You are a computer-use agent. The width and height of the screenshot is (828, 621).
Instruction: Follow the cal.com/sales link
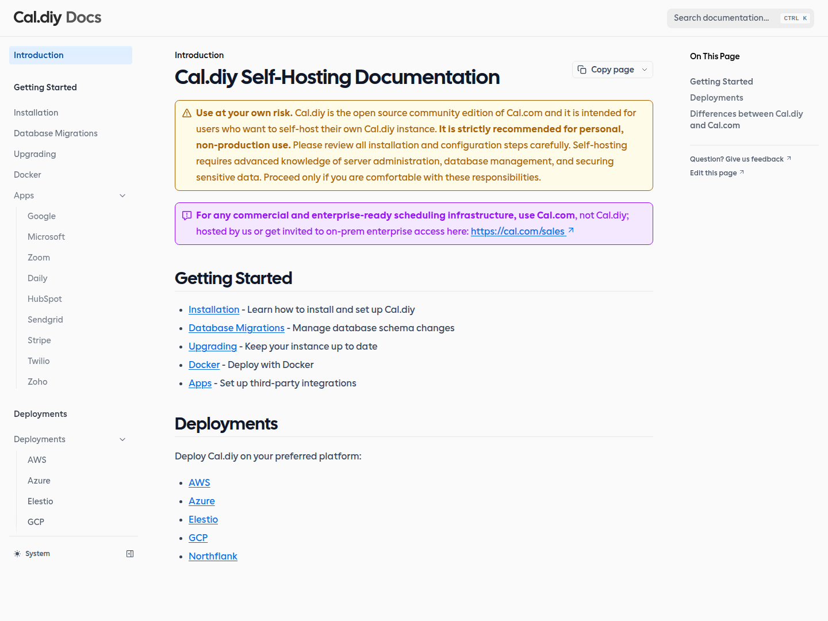(522, 231)
